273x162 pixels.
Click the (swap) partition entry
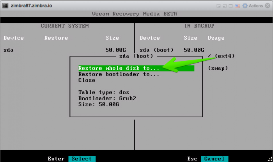[218, 68]
